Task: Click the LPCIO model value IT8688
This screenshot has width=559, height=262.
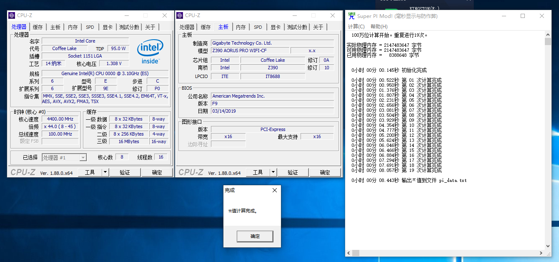Action: (273, 76)
